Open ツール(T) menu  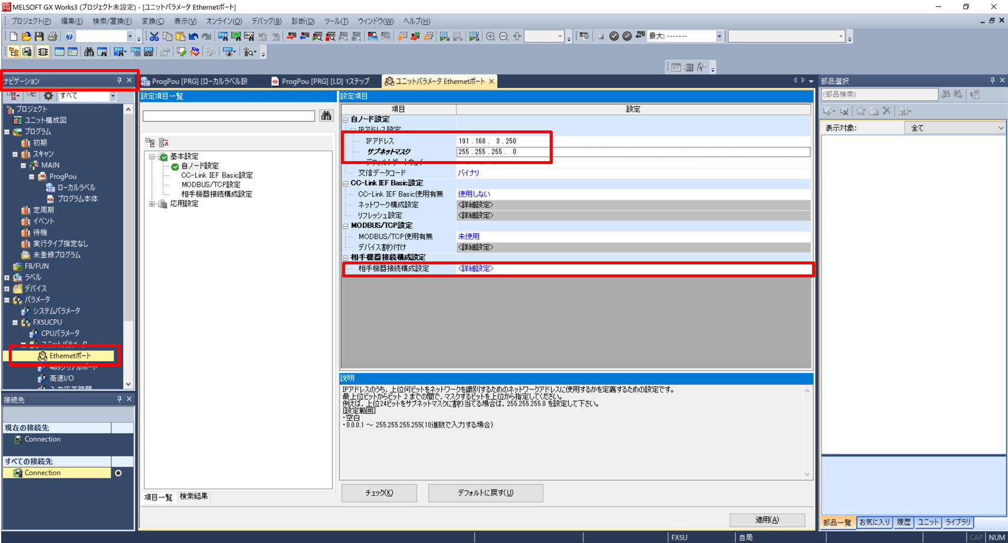click(336, 21)
